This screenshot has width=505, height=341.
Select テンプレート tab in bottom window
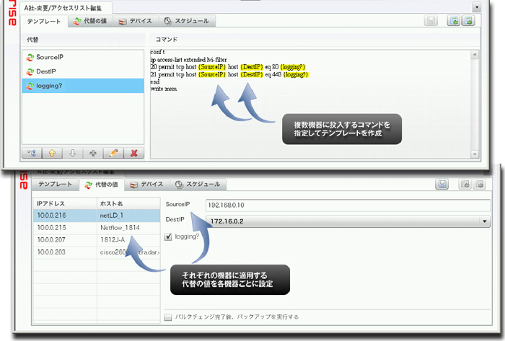click(55, 184)
